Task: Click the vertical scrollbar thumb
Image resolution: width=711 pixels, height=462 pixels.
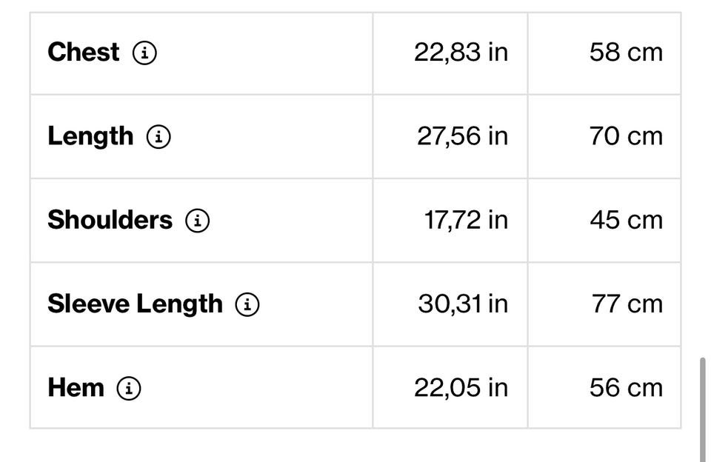Action: [703, 409]
